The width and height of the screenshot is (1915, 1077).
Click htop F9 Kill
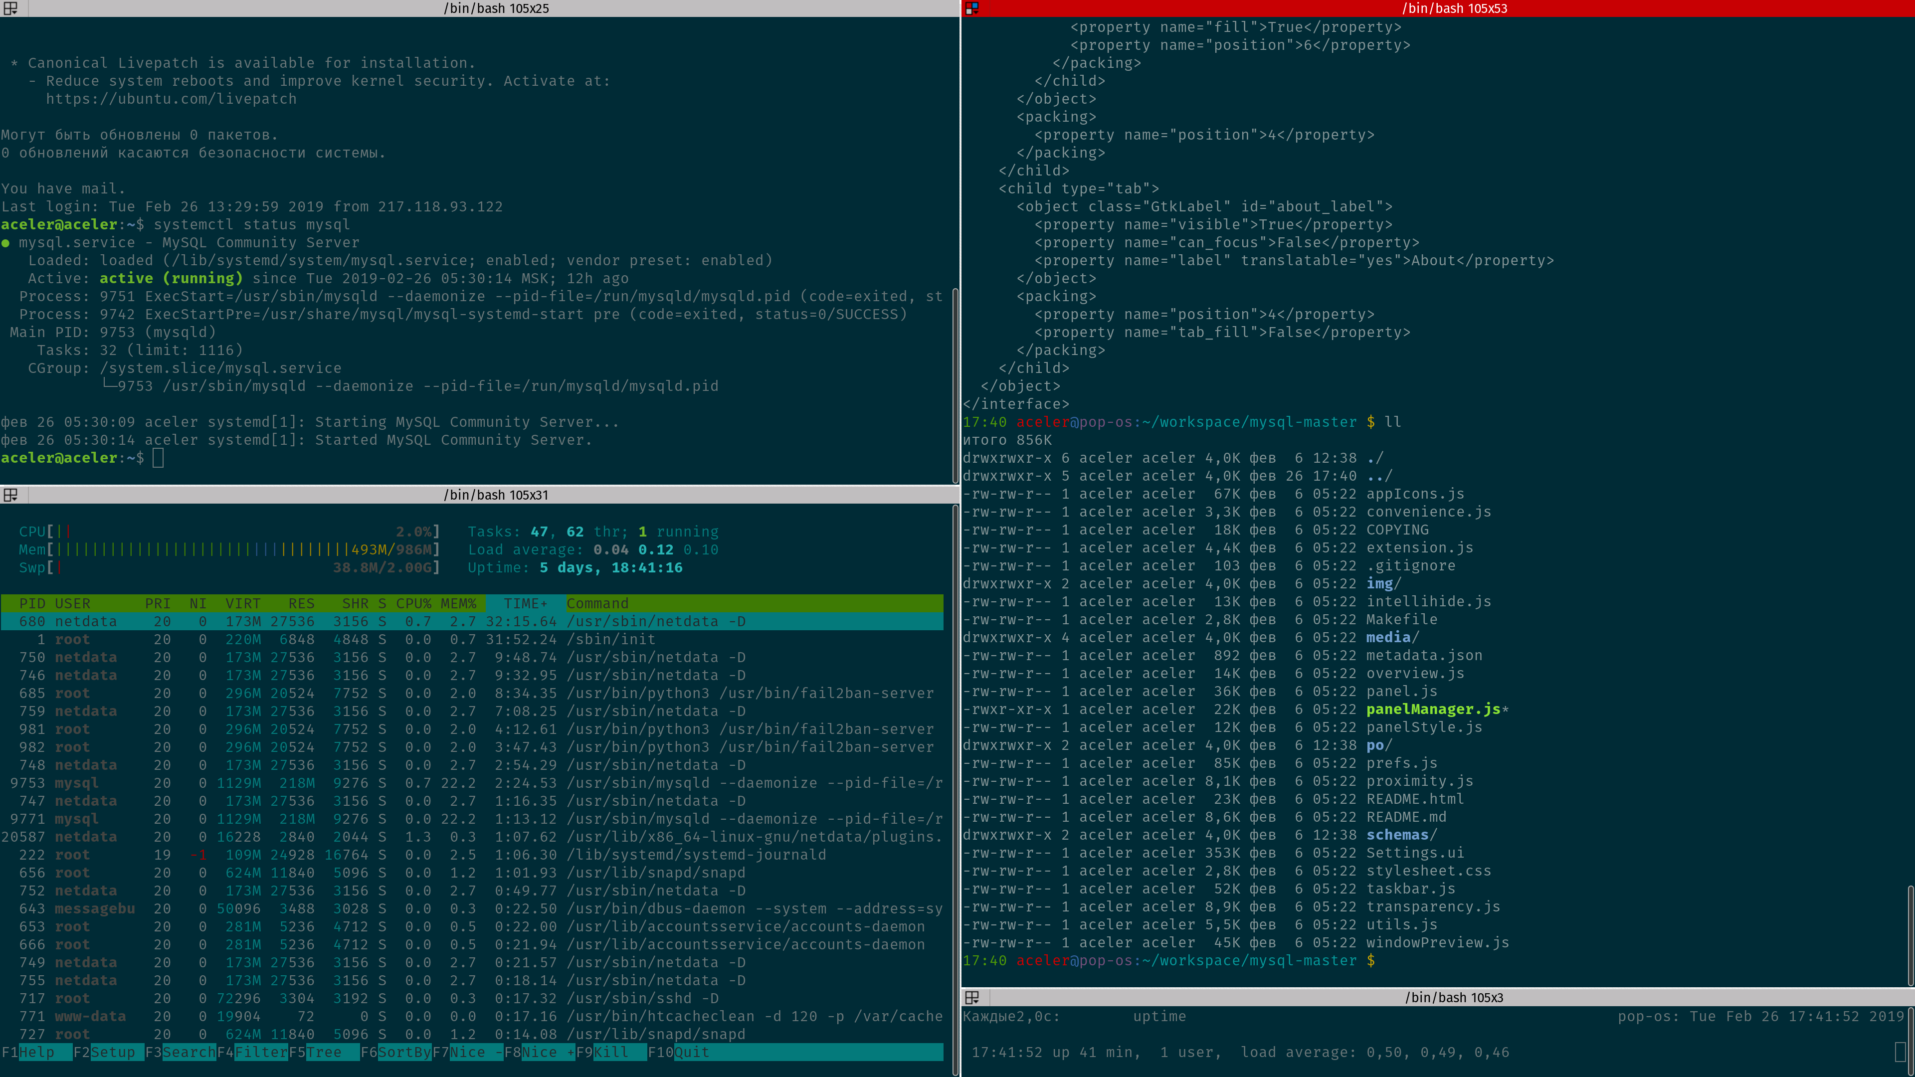click(612, 1053)
